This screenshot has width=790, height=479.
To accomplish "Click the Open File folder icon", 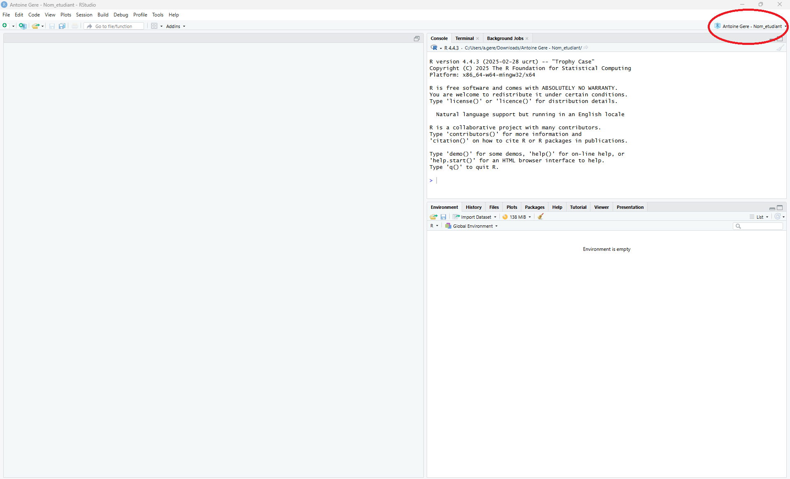I will click(36, 26).
